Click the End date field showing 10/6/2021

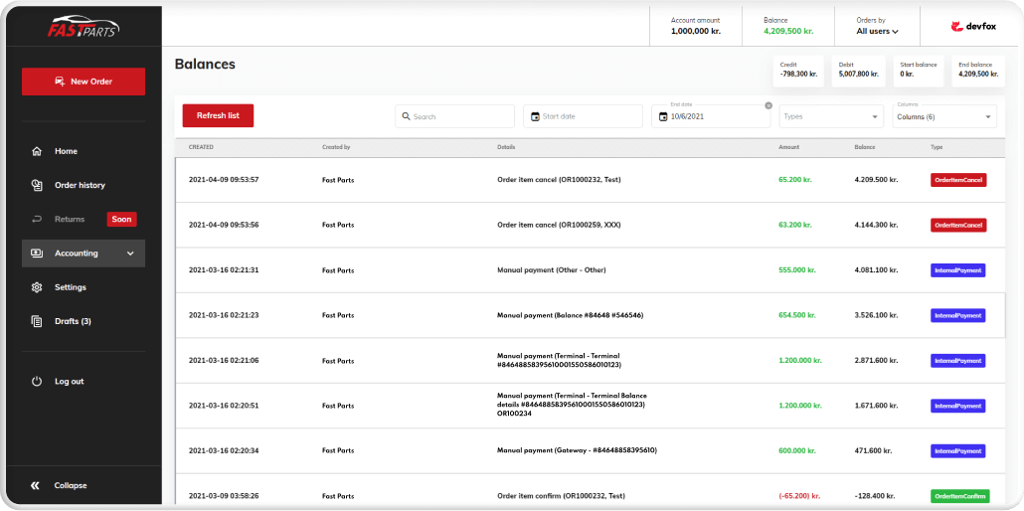coord(711,116)
